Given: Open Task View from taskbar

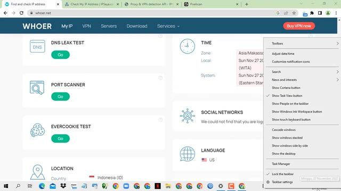Looking at the screenshot, I should coord(30,186).
